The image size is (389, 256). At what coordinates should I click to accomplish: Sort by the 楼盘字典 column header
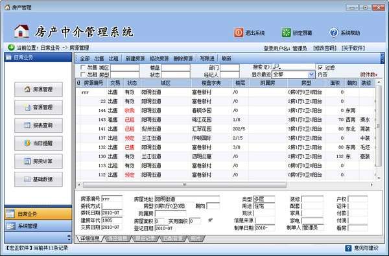(211, 83)
